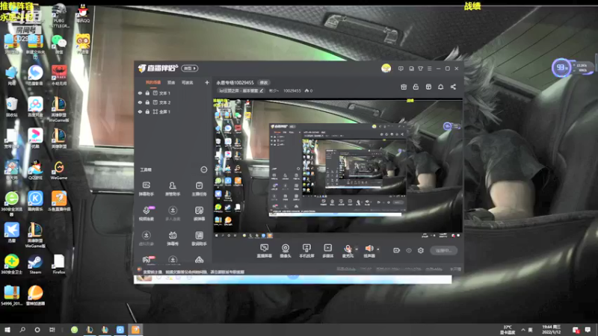Toggle the lock on the 文本 2 layer
598x336 pixels.
pyautogui.click(x=147, y=102)
